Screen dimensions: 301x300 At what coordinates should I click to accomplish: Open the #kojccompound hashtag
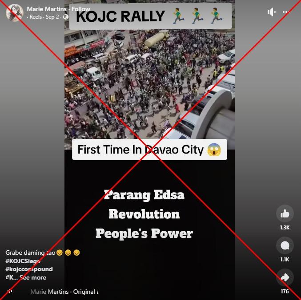pos(29,269)
